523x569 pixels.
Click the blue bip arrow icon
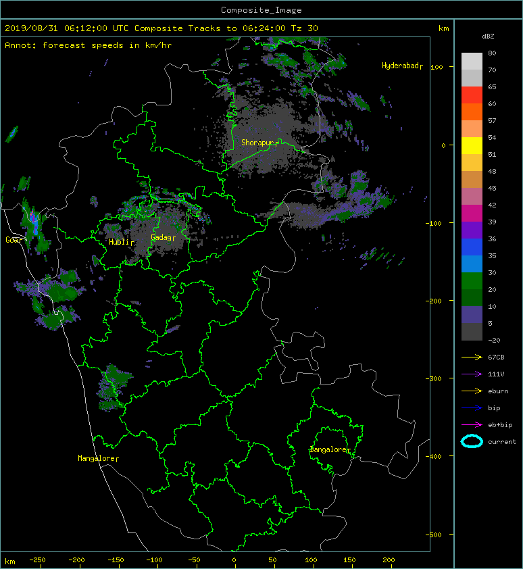(472, 408)
